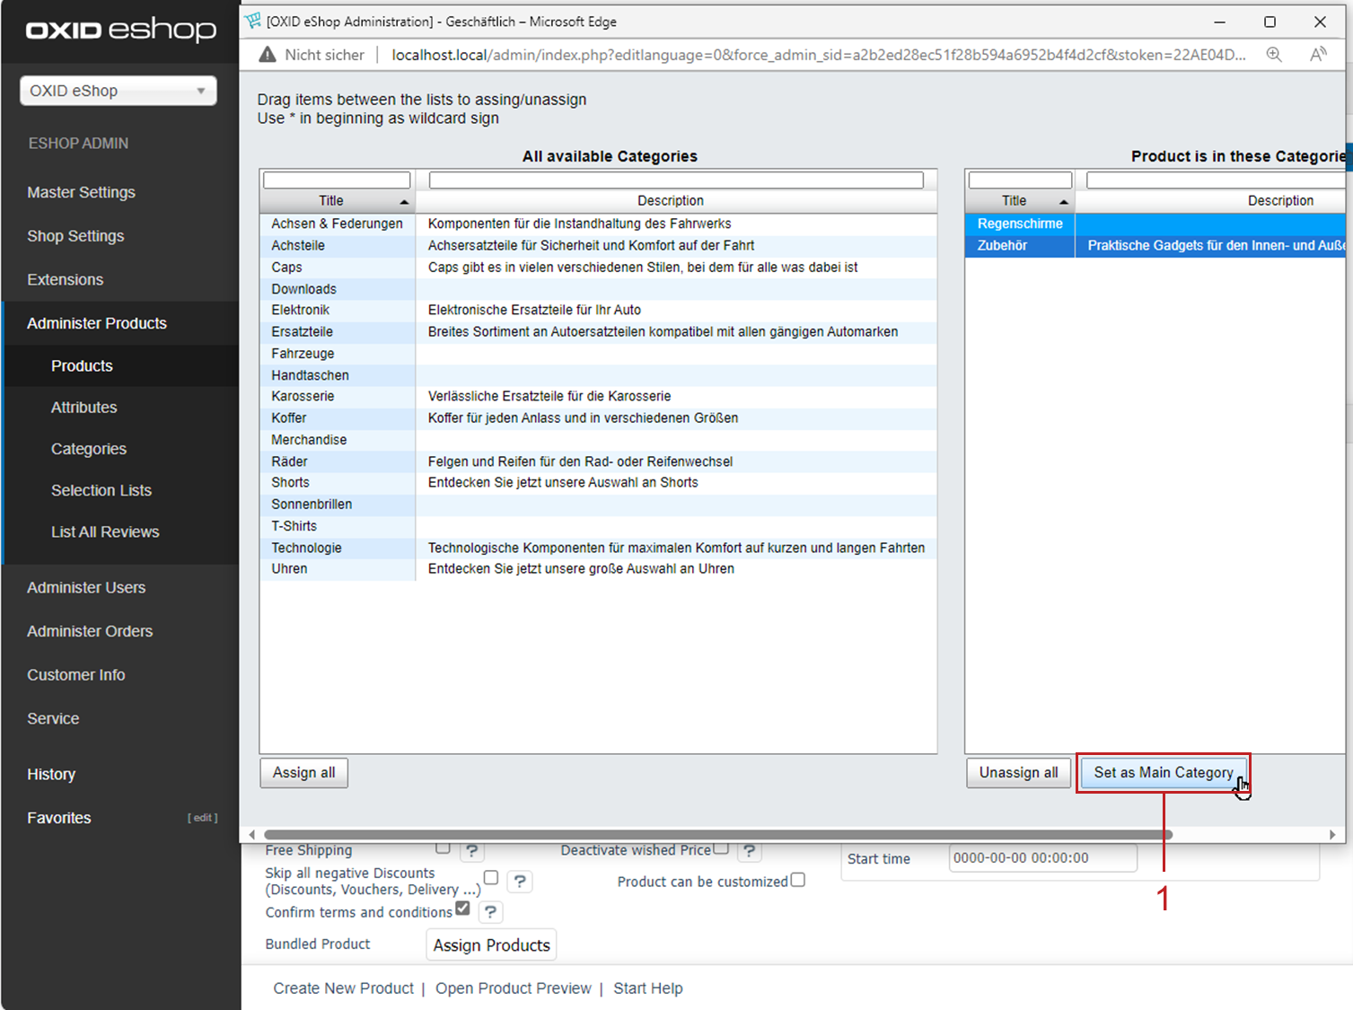The width and height of the screenshot is (1353, 1010).
Task: Sort All available Categories by Title column
Action: (x=338, y=201)
